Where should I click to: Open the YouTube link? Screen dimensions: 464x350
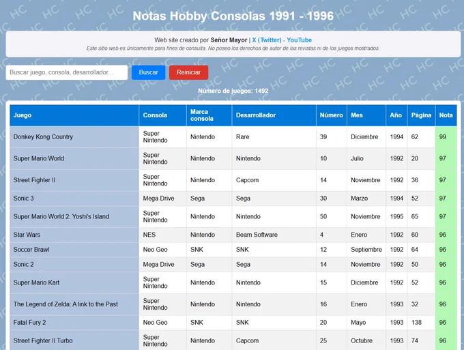[x=299, y=40]
